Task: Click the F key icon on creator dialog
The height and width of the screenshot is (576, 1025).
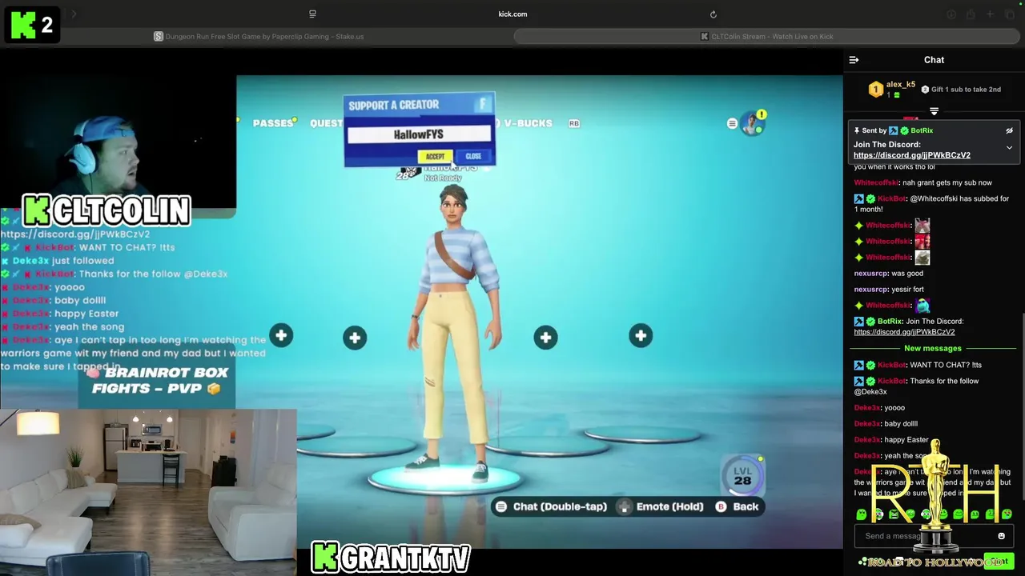Action: pos(483,105)
